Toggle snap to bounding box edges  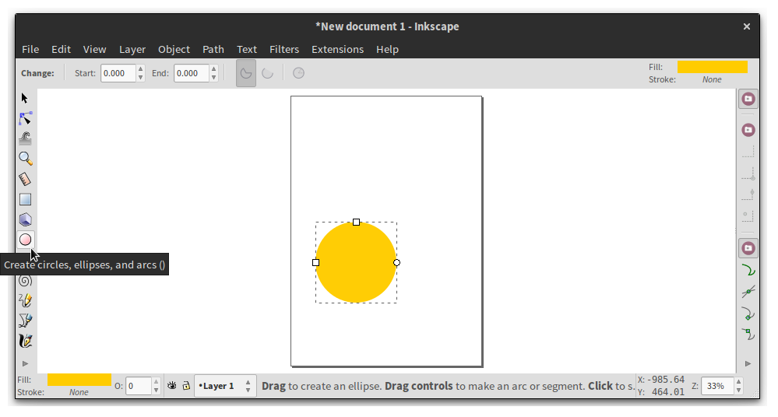[748, 151]
